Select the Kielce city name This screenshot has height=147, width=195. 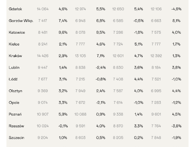pyautogui.click(x=14, y=44)
